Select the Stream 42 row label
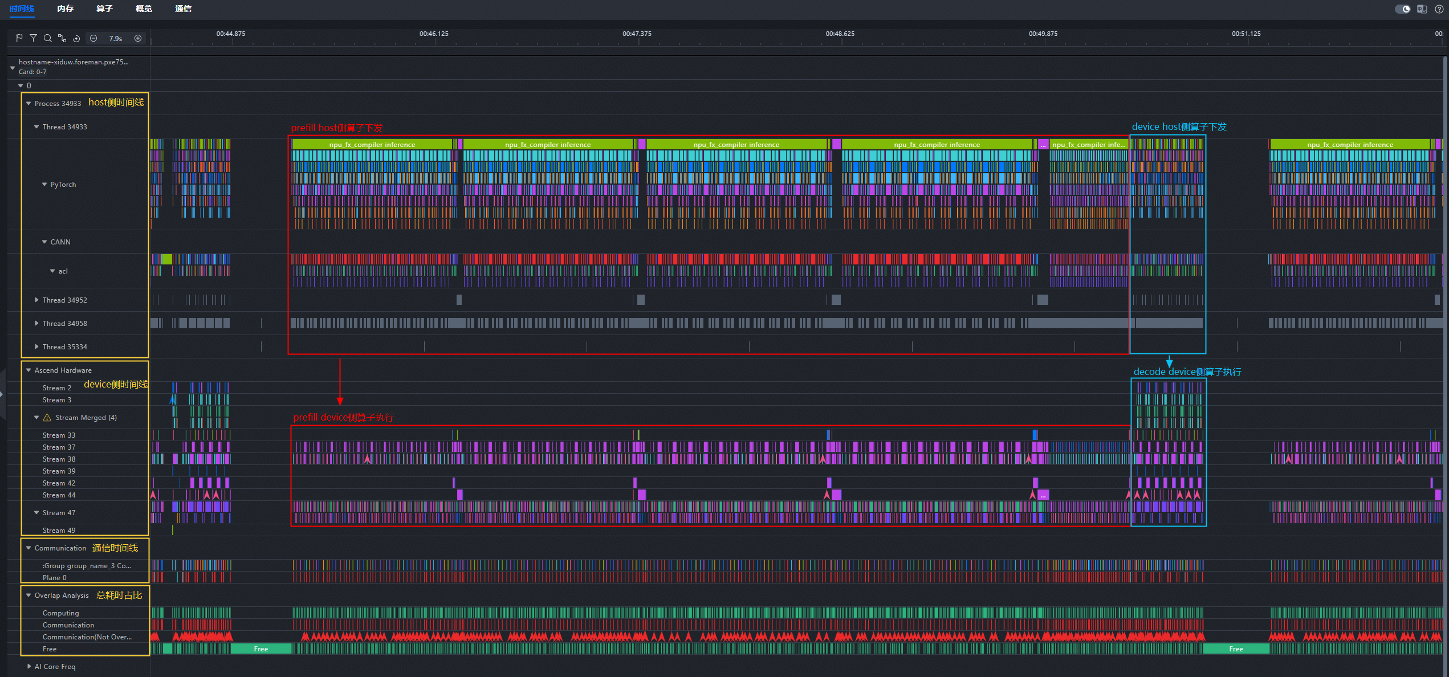The image size is (1449, 677). tap(59, 483)
